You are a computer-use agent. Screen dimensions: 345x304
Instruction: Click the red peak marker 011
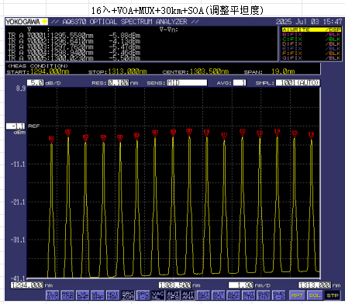(x=224, y=136)
